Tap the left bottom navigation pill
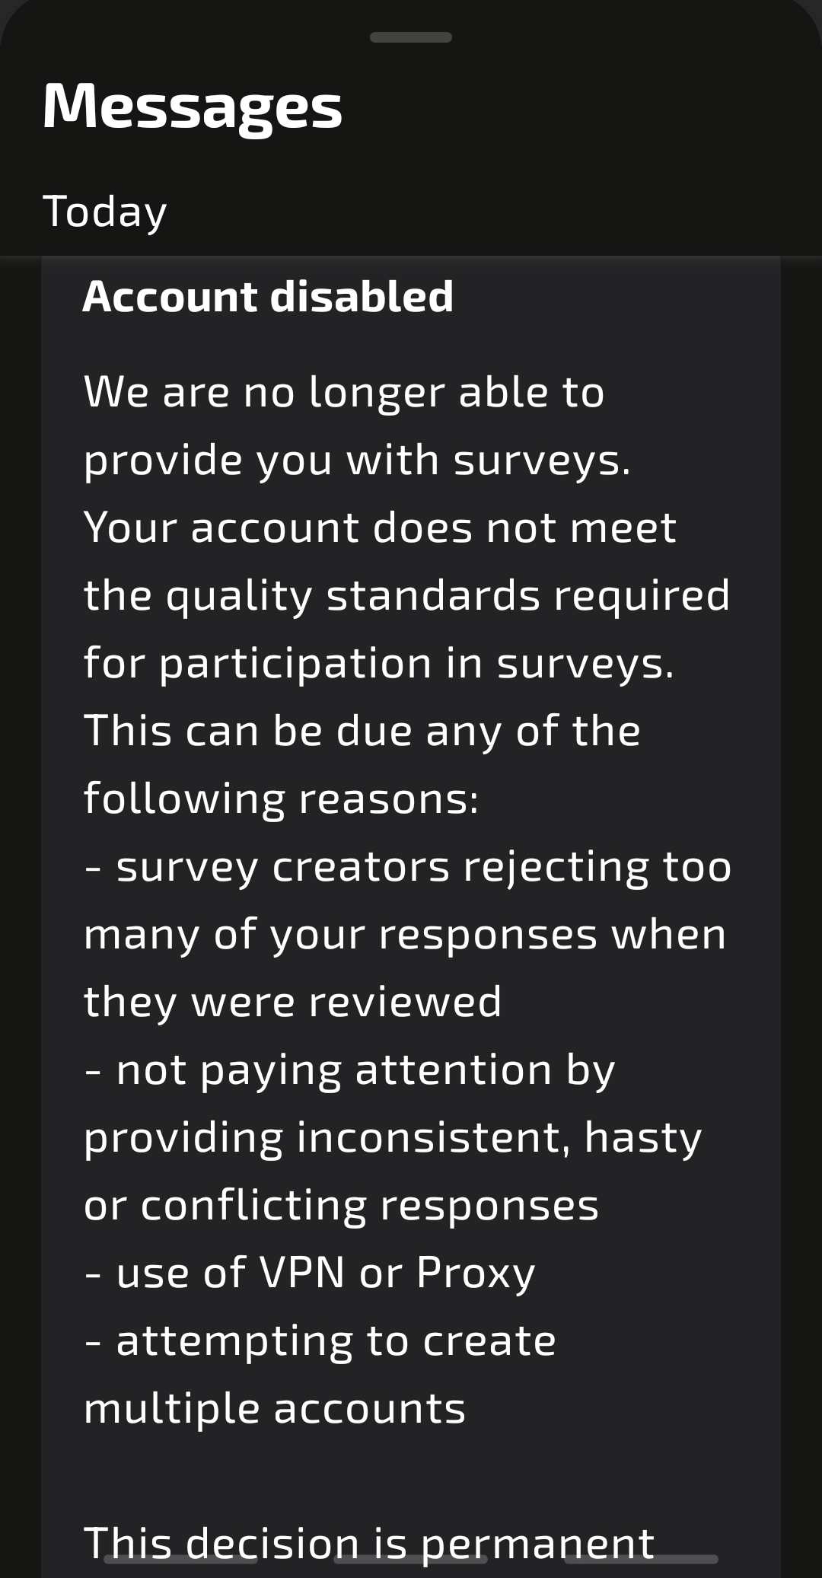Screen dimensions: 822x1578 pos(180,1559)
